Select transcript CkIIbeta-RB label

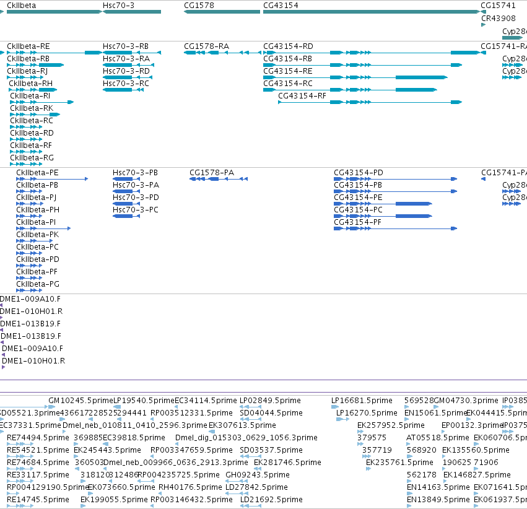tap(28, 59)
